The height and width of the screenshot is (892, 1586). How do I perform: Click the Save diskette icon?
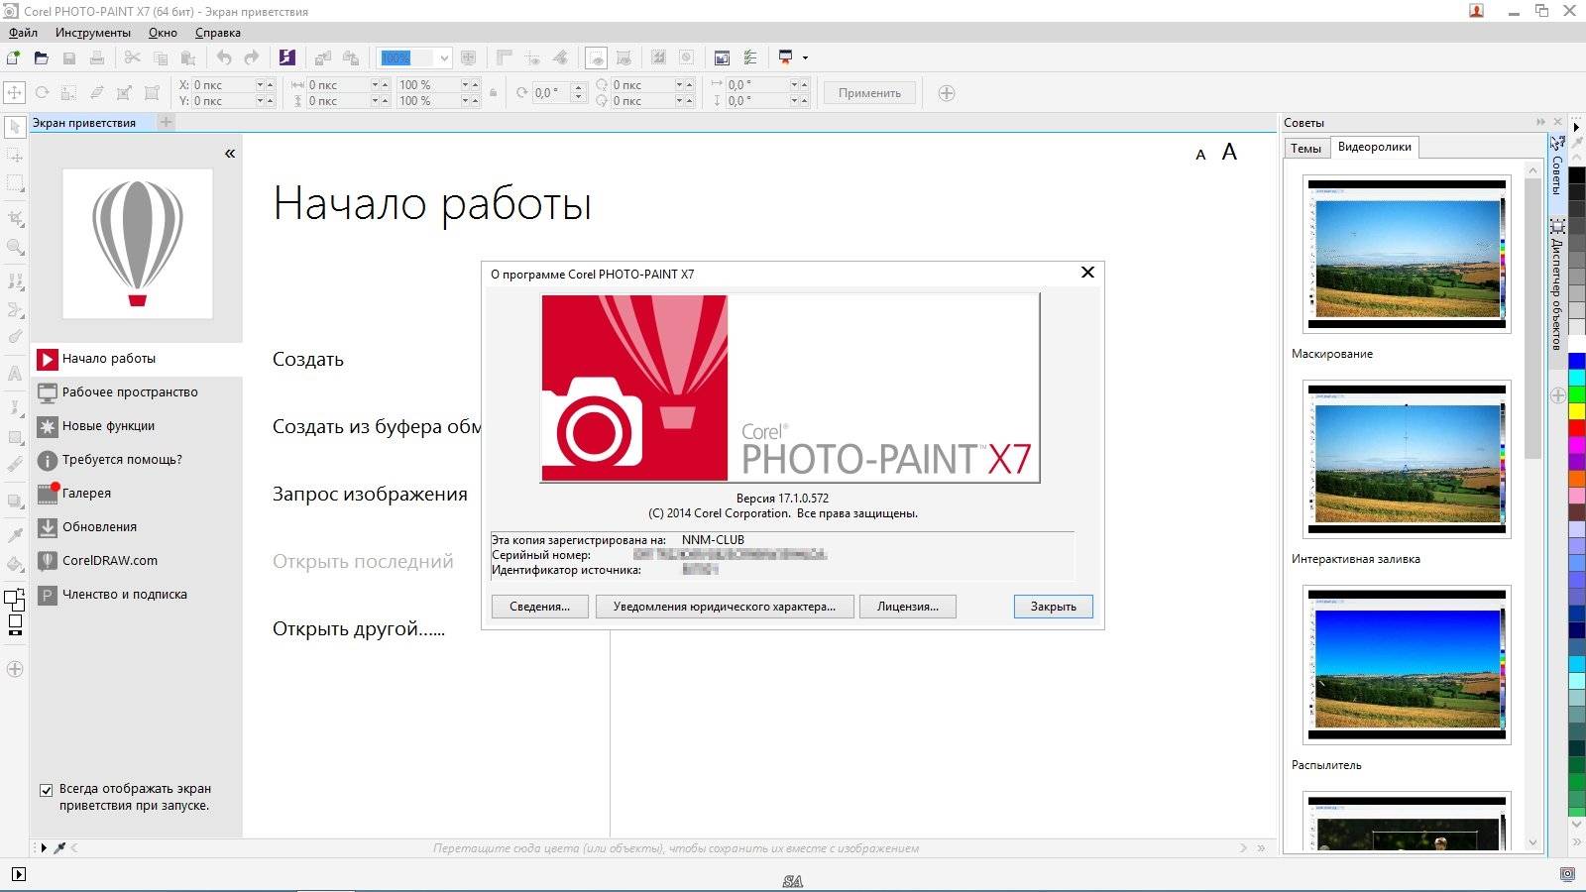(x=69, y=57)
